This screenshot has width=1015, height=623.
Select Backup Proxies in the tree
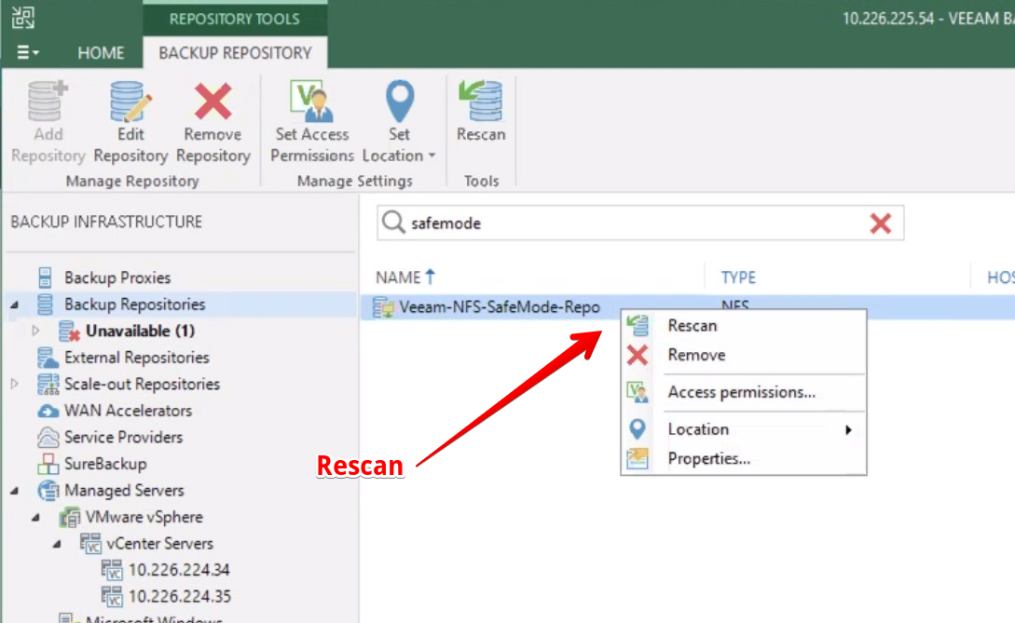pos(117,278)
